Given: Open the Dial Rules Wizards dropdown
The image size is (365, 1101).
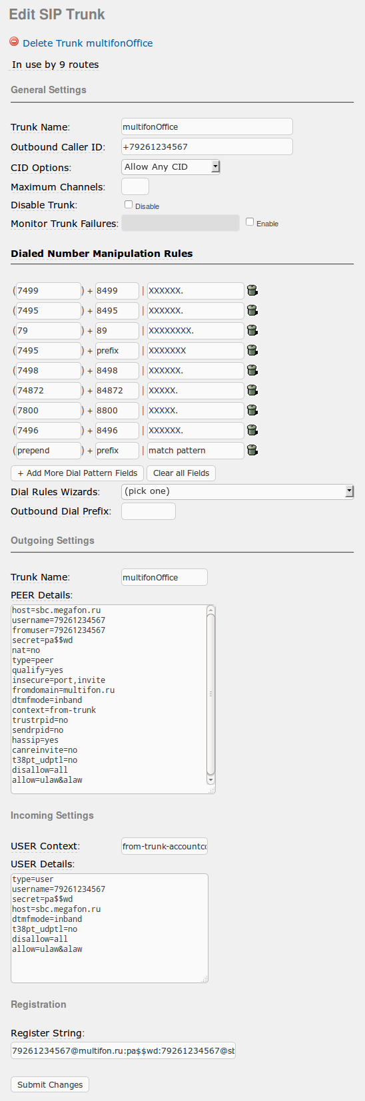Looking at the screenshot, I should coord(237,491).
